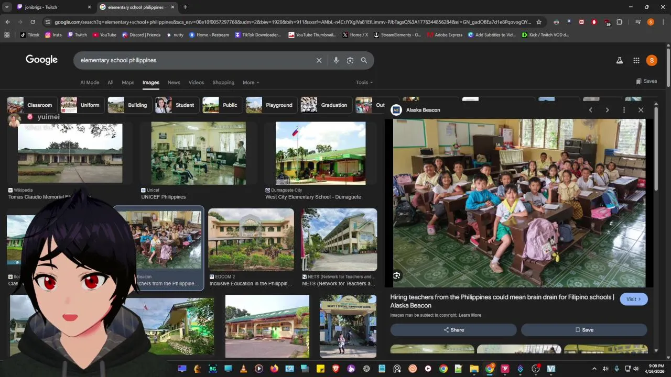Switch to All results tab
This screenshot has height=377, width=671.
pyautogui.click(x=110, y=82)
